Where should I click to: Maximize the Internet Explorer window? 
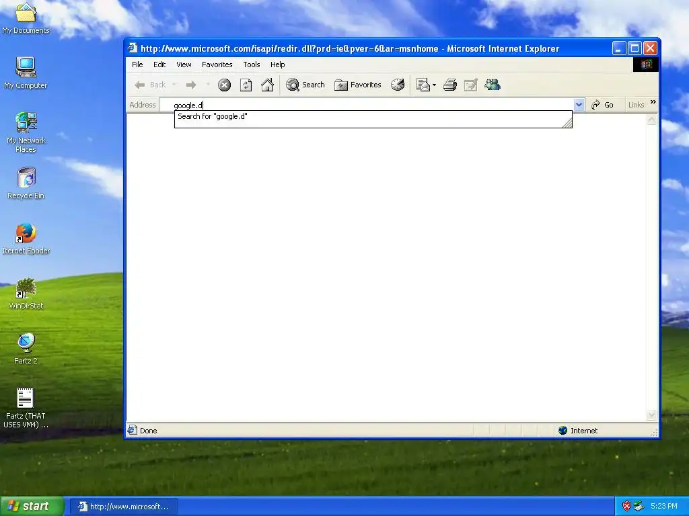click(x=634, y=48)
